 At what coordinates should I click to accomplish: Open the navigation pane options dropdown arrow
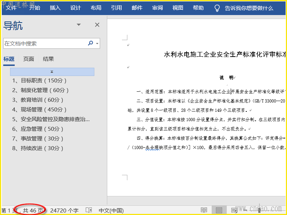click(x=79, y=25)
